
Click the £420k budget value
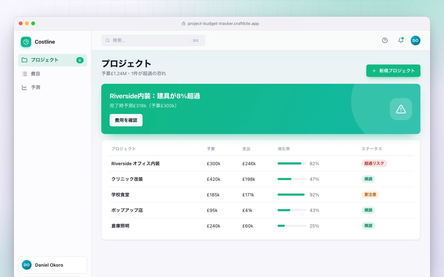pos(214,179)
